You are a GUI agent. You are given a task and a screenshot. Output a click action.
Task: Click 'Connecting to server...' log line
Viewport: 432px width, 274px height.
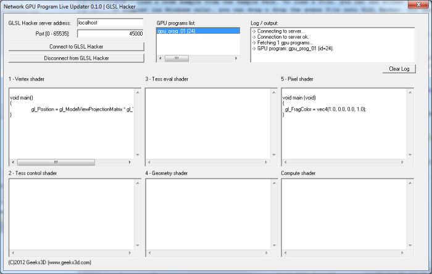pos(278,31)
